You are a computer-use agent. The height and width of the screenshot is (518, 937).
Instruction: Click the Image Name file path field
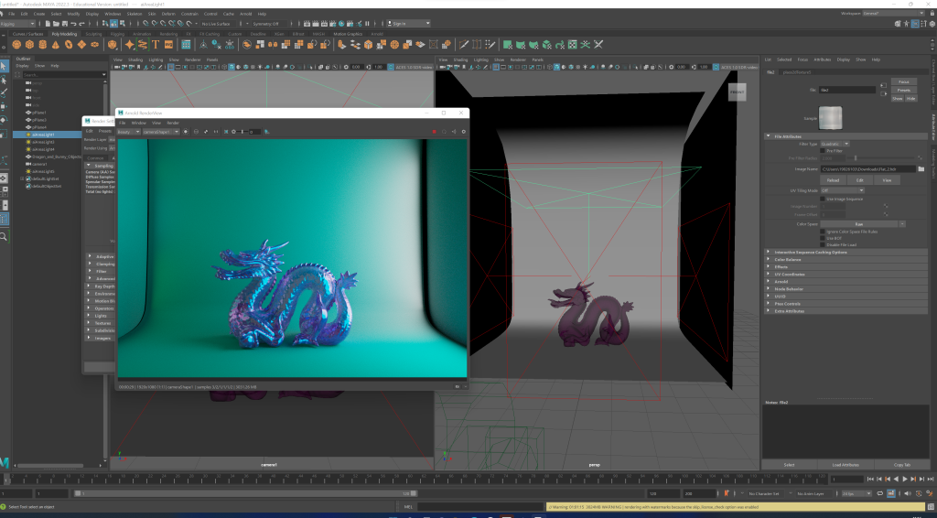pos(867,169)
